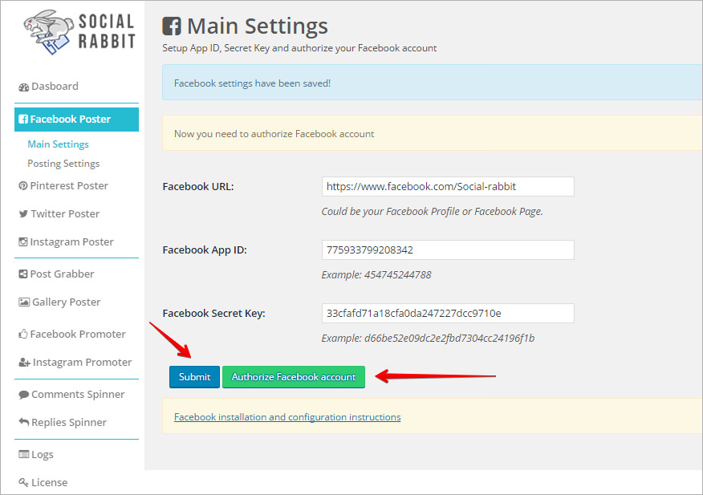Click the 'Facebook URL:' label

point(198,186)
